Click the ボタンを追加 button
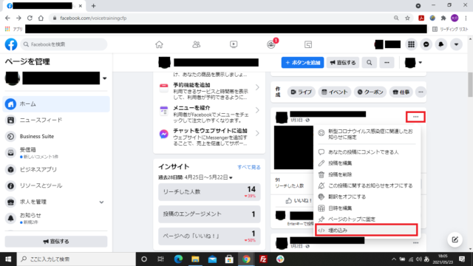Image resolution: width=473 pixels, height=266 pixels. pyautogui.click(x=302, y=63)
